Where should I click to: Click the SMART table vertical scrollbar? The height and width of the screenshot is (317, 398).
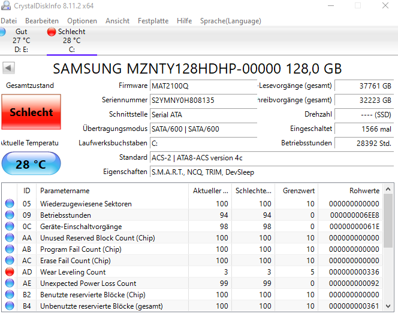tap(388, 251)
